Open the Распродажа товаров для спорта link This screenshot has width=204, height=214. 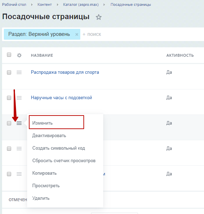pos(65,72)
